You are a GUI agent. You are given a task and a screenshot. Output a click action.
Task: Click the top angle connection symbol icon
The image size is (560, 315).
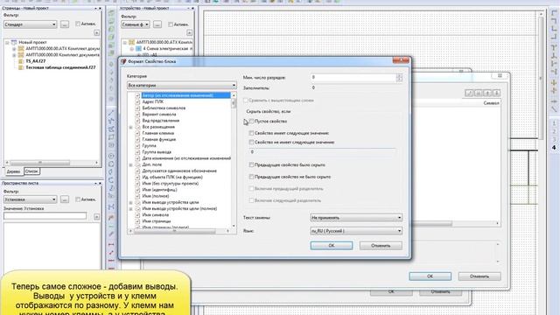click(554, 13)
